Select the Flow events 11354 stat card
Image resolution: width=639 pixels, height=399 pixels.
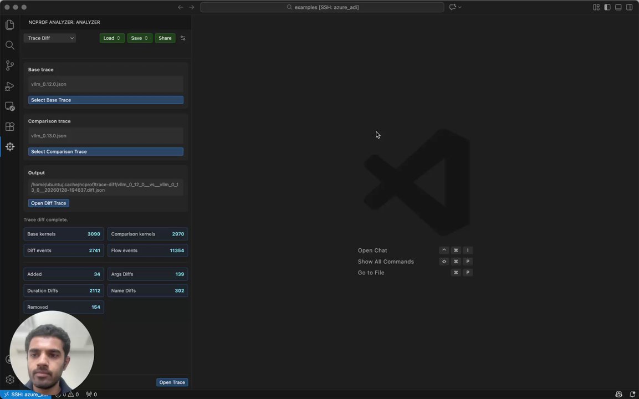click(x=147, y=250)
